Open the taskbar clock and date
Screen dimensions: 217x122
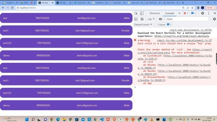(x=207, y=119)
